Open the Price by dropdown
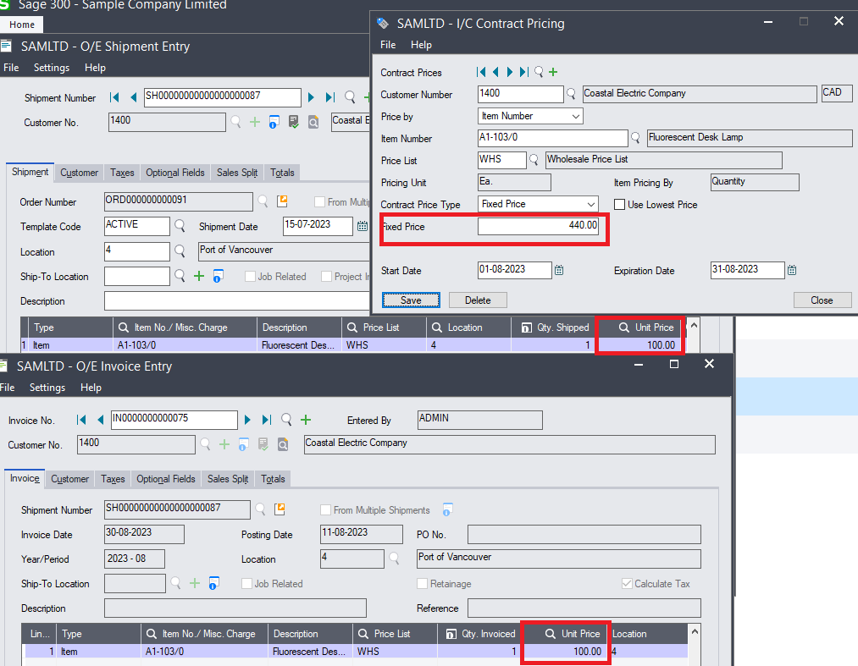This screenshot has width=858, height=666. [530, 116]
